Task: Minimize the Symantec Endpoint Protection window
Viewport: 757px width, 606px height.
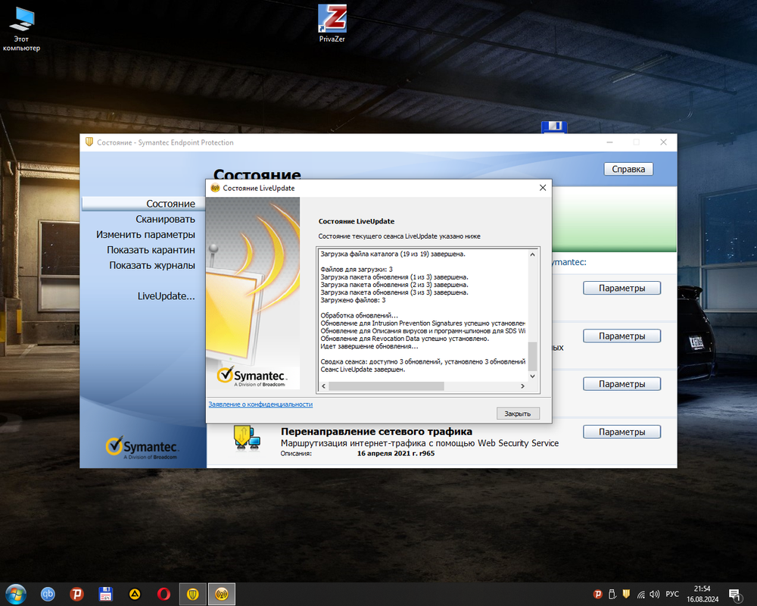Action: click(609, 142)
